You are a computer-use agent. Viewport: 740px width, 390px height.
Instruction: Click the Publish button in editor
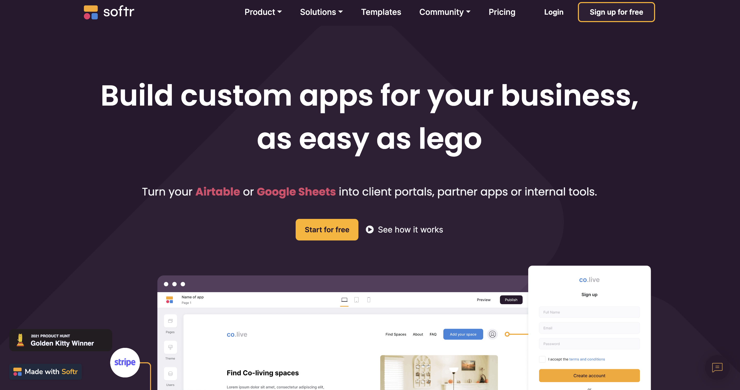pyautogui.click(x=511, y=300)
